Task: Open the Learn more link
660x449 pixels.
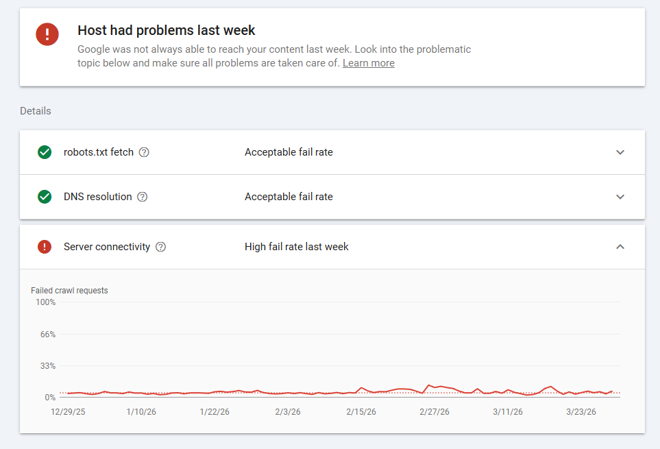Action: [x=368, y=63]
